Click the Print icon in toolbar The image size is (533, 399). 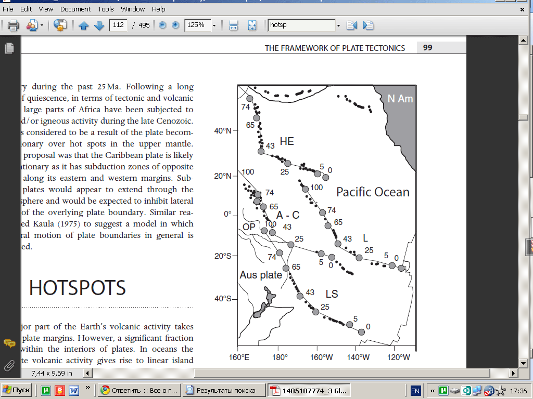point(13,25)
